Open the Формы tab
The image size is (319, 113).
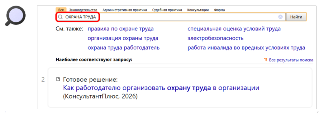pyautogui.click(x=220, y=10)
